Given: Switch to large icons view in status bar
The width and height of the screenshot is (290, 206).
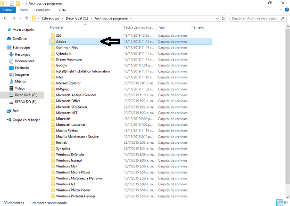Looking at the screenshot, I should pyautogui.click(x=286, y=203).
